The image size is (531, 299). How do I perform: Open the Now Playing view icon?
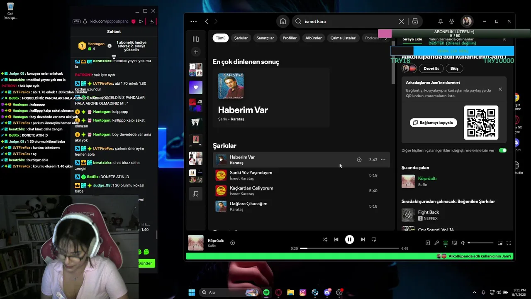tap(428, 243)
